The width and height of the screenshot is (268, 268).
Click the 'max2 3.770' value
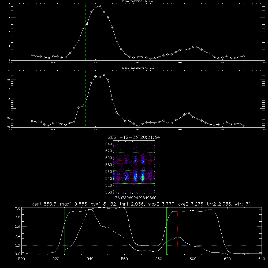(161, 204)
